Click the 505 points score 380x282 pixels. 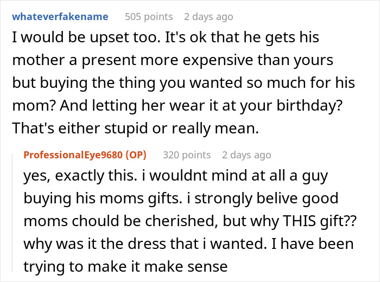click(149, 16)
